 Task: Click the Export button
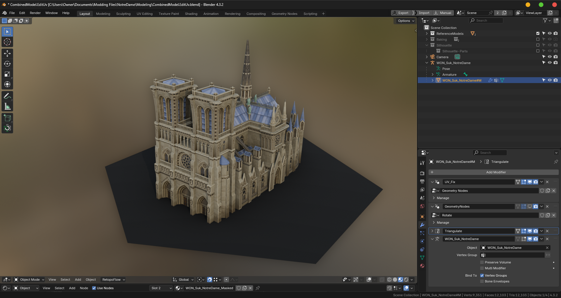pyautogui.click(x=401, y=13)
